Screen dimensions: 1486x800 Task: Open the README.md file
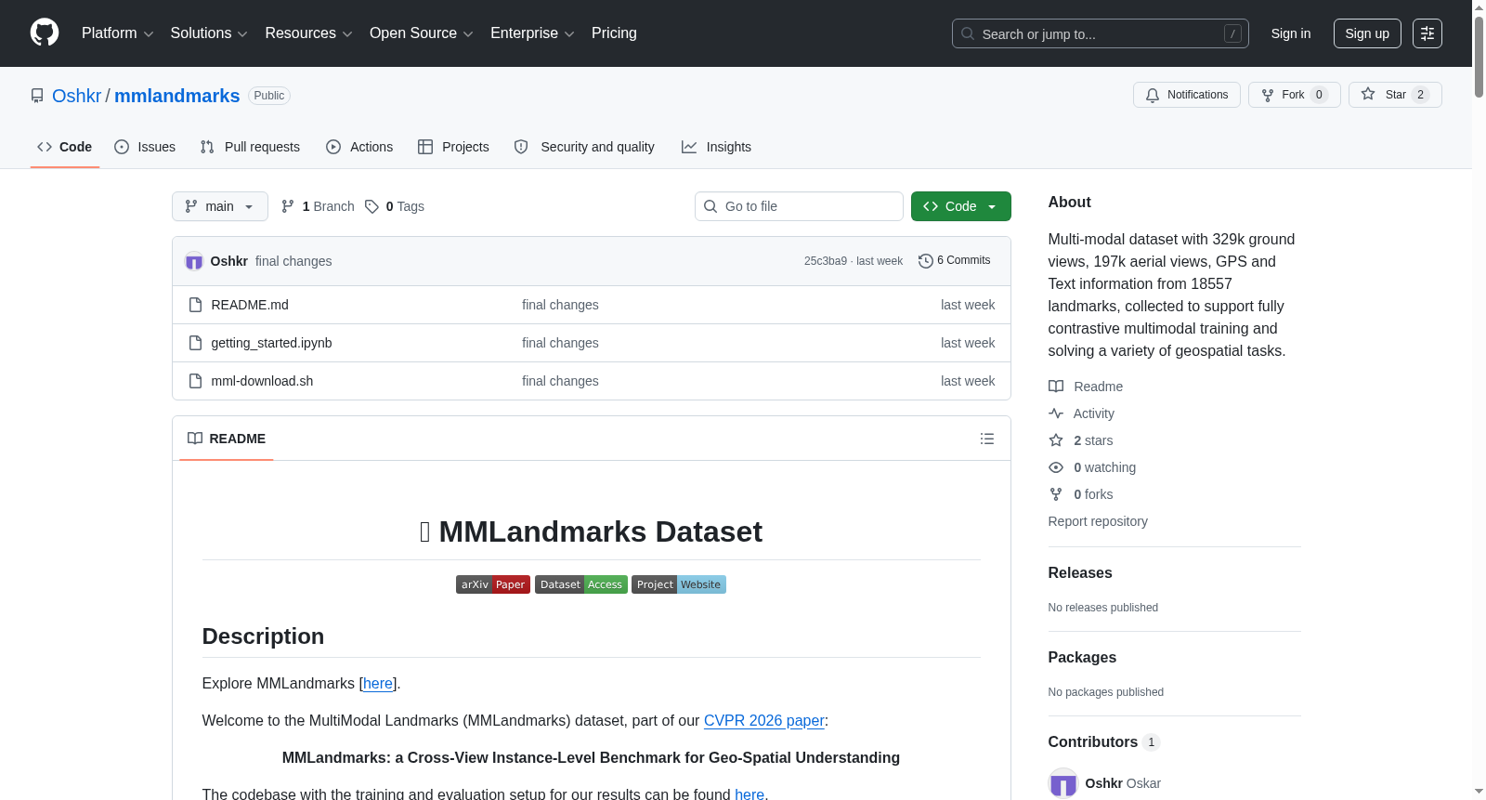point(250,305)
